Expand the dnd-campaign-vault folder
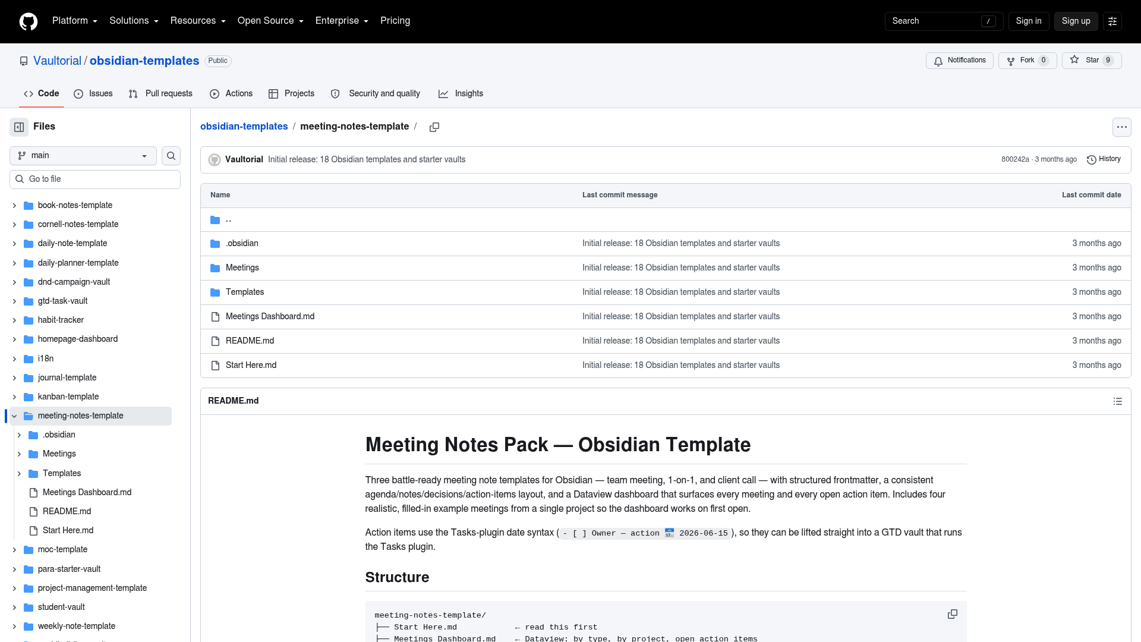 [x=14, y=282]
